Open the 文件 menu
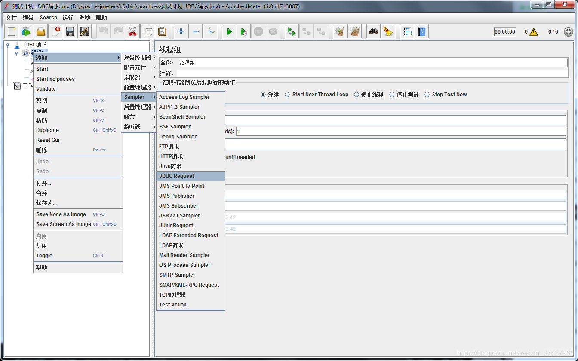Image resolution: width=578 pixels, height=361 pixels. click(12, 18)
